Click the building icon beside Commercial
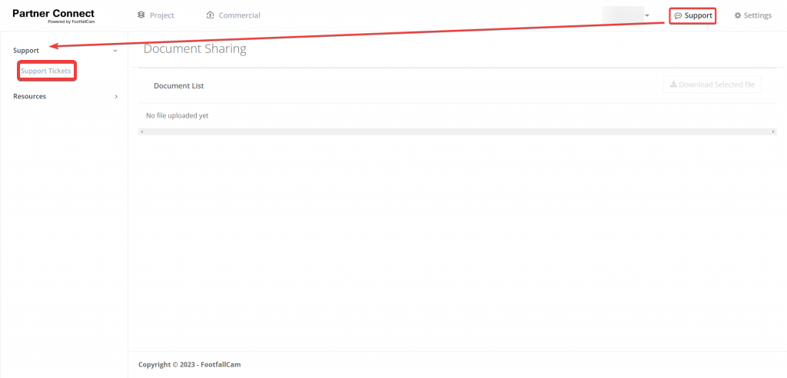This screenshot has height=378, width=787. [x=211, y=15]
